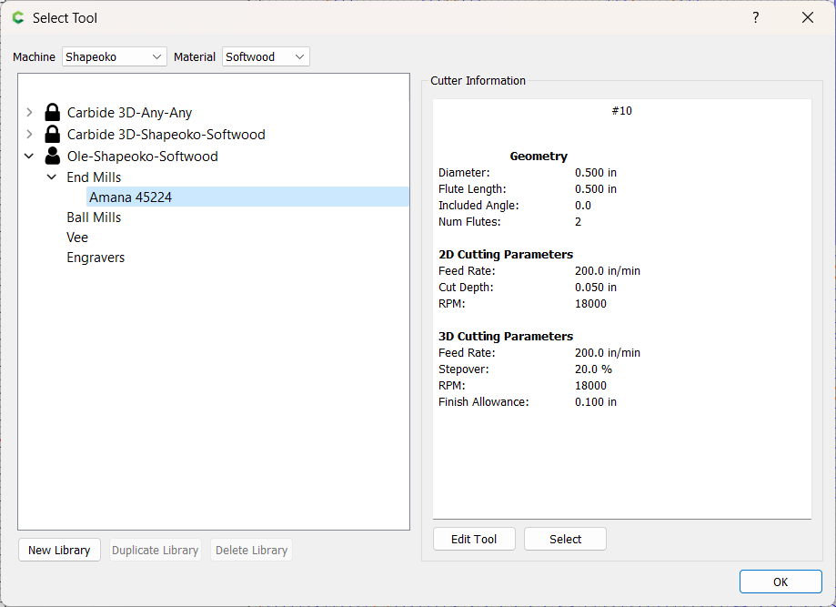Viewport: 836px width, 607px height.
Task: Select the Engravers category
Action: [x=96, y=258]
